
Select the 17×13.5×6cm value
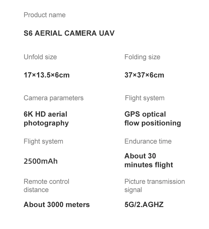tap(47, 75)
